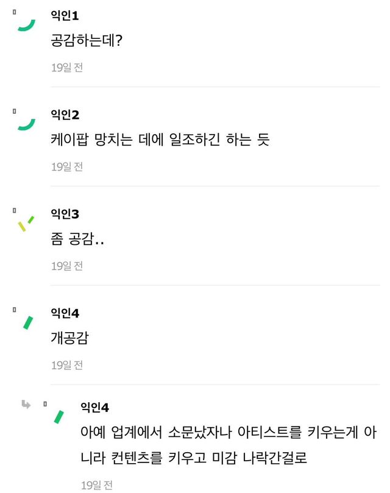Select the comment starting with 케이팝 망치는

click(x=160, y=140)
